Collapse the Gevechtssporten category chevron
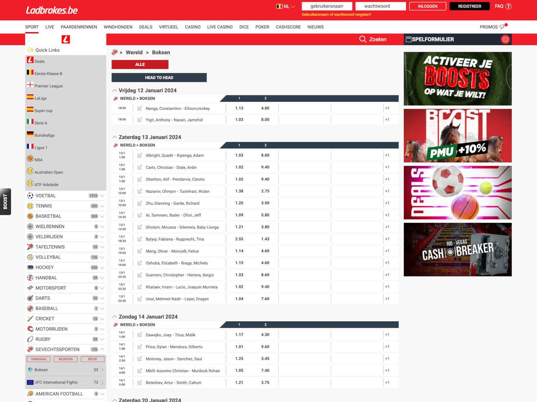The width and height of the screenshot is (537, 402). click(102, 350)
